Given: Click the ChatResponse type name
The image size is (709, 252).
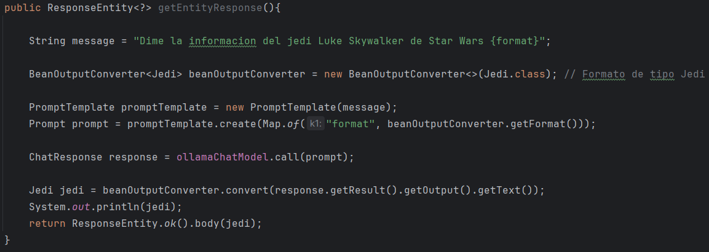Looking at the screenshot, I should [x=65, y=157].
